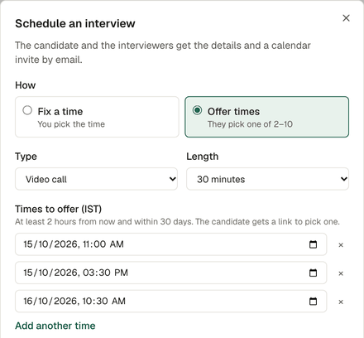The image size is (364, 338).
Task: Edit the 15/10/2026, 11:00 AM date field
Action: click(x=171, y=244)
